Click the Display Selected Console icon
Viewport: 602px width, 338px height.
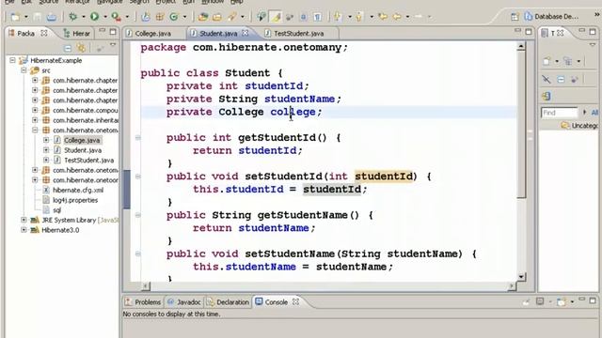540,302
